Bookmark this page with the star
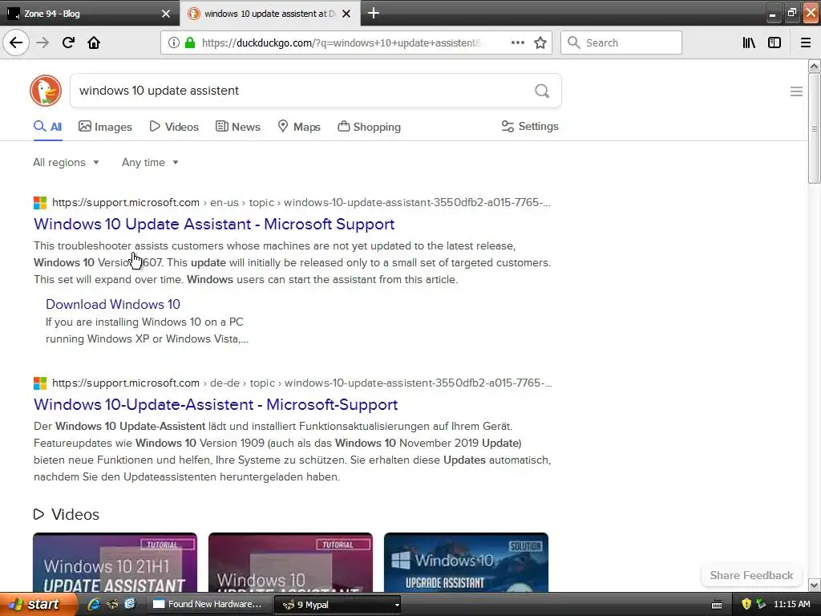 point(540,43)
